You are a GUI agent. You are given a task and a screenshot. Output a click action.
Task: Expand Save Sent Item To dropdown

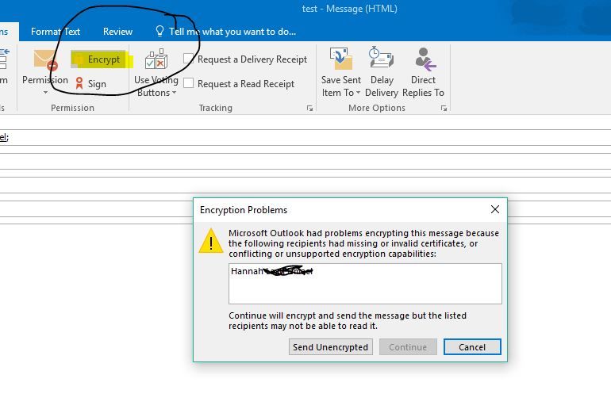(358, 93)
